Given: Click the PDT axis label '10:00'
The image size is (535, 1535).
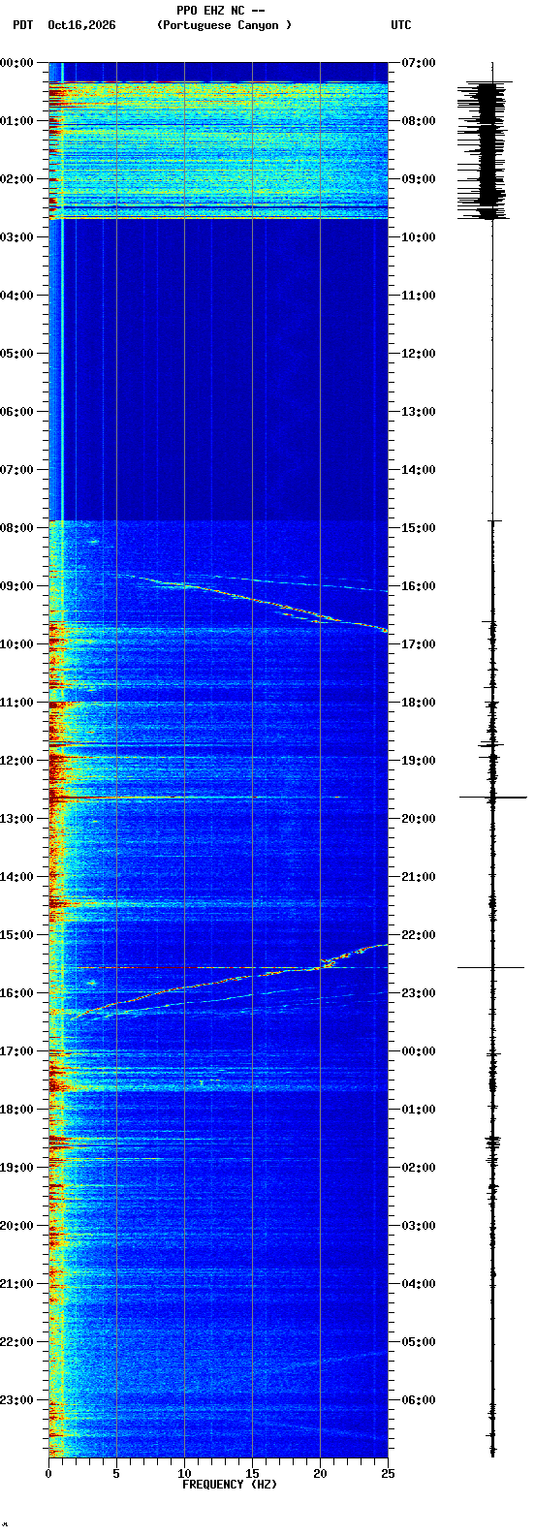Looking at the screenshot, I should (17, 644).
